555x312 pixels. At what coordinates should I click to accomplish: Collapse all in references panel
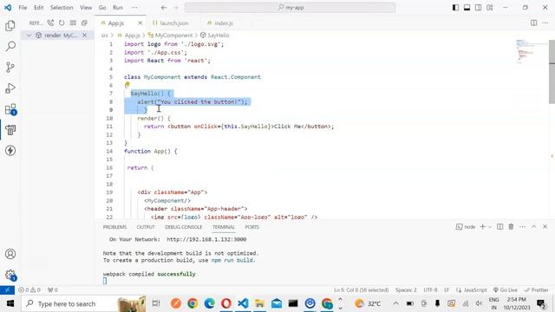click(x=84, y=23)
